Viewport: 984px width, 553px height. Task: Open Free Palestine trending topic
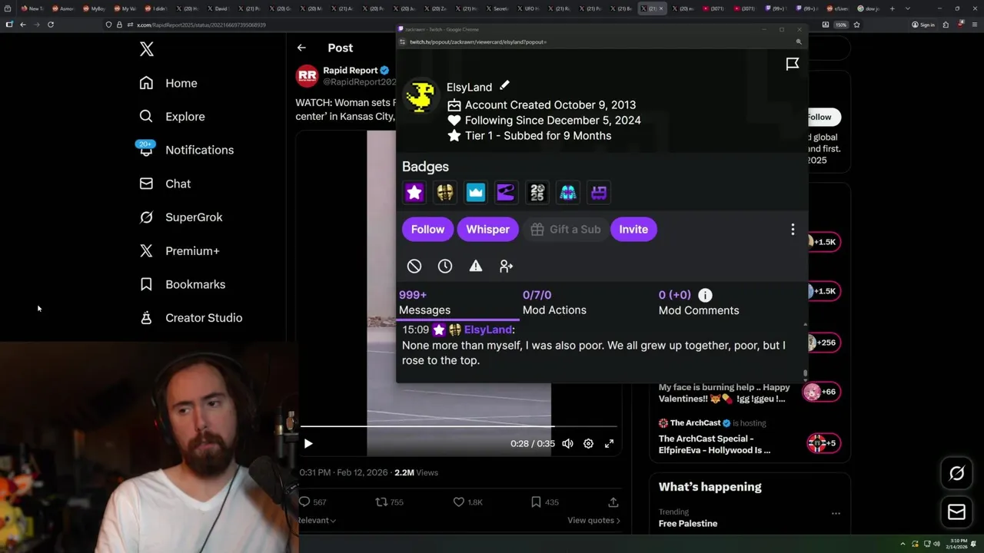pos(688,524)
